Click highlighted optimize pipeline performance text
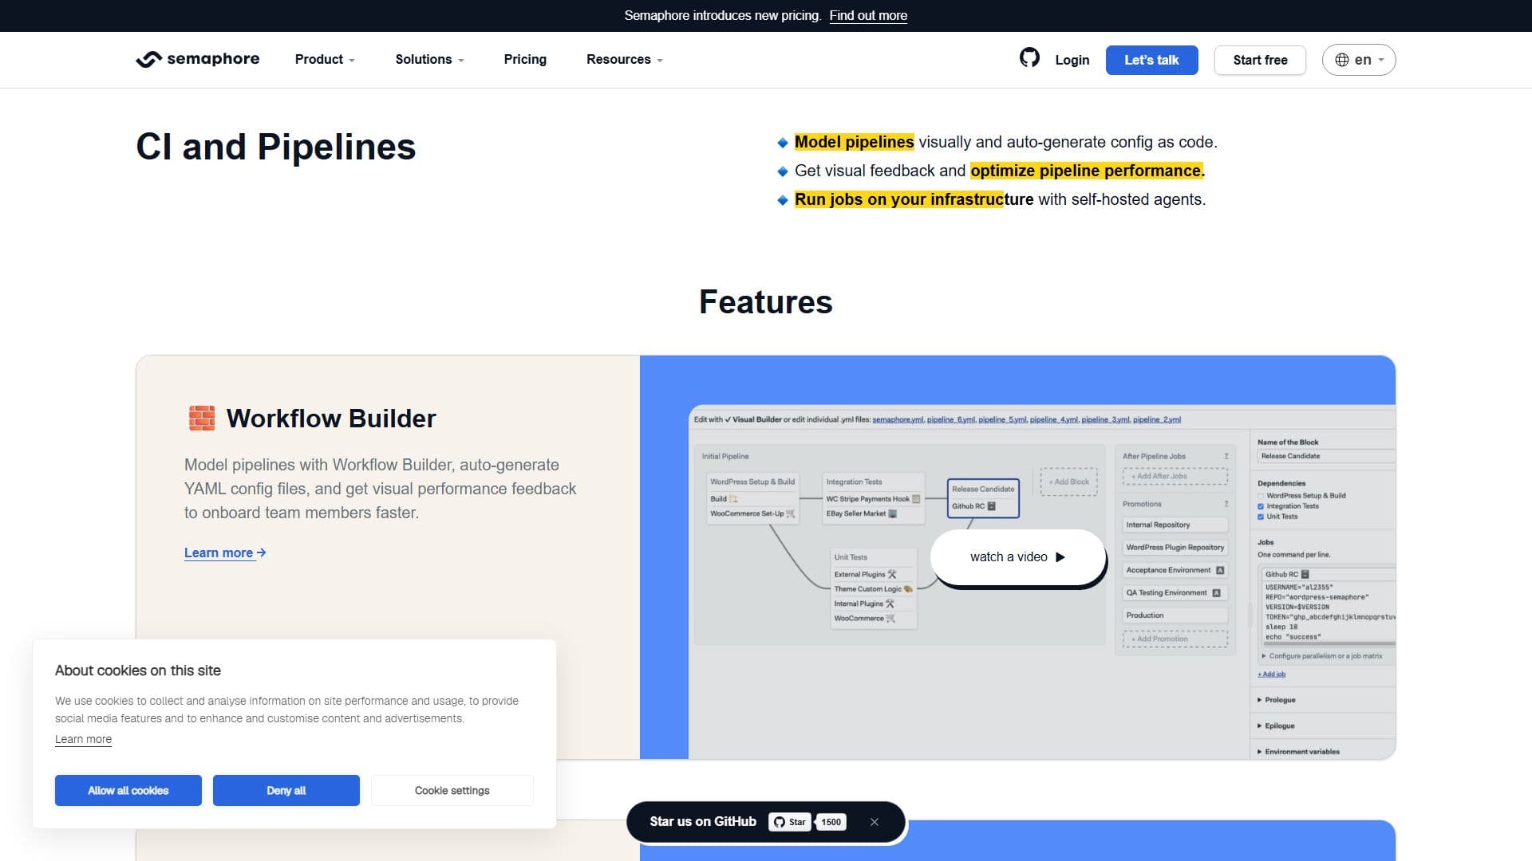Screen dimensions: 1532x861 point(1088,171)
